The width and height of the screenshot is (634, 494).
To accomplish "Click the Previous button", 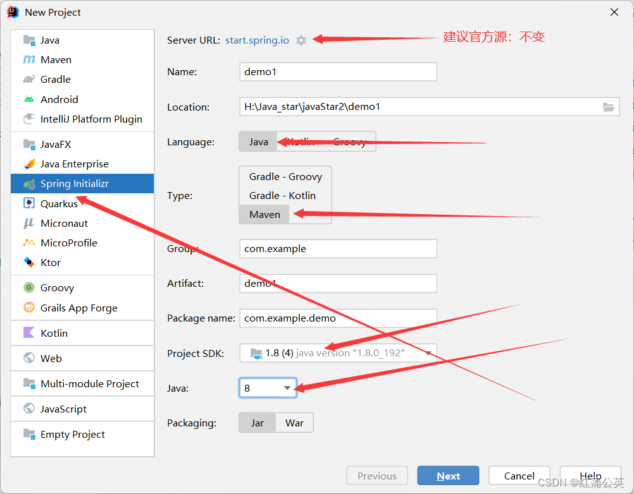I will (377, 476).
